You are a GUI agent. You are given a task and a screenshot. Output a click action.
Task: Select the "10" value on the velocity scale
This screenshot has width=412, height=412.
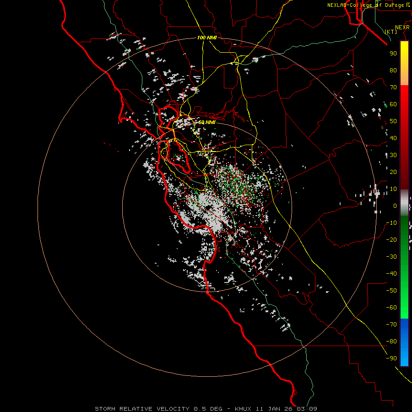[393, 189]
